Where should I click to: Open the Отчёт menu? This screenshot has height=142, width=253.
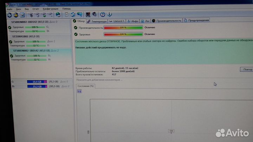35,9
